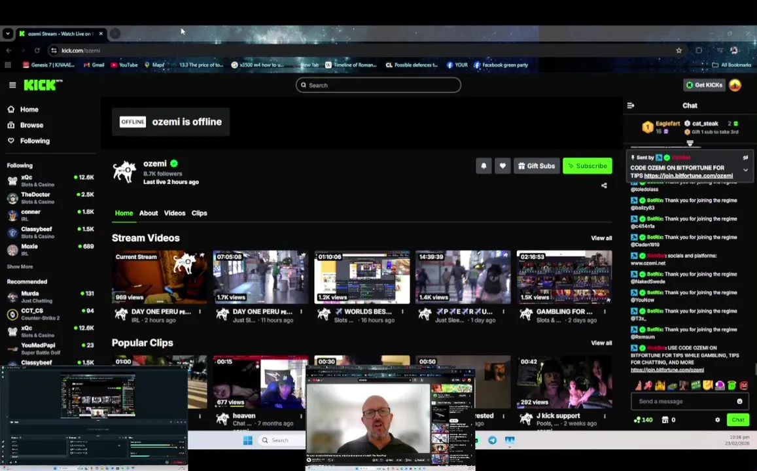Bookmark this page with the star

coord(678,50)
